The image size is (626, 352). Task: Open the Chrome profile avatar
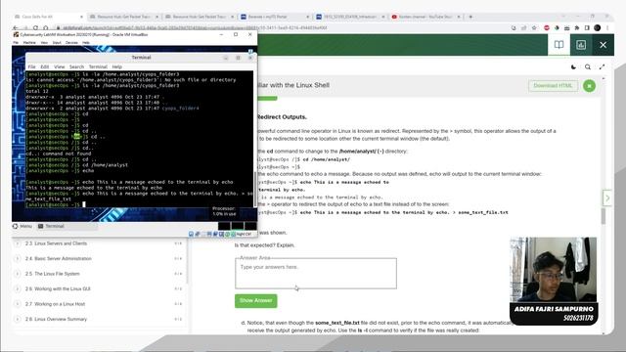pyautogui.click(x=598, y=28)
